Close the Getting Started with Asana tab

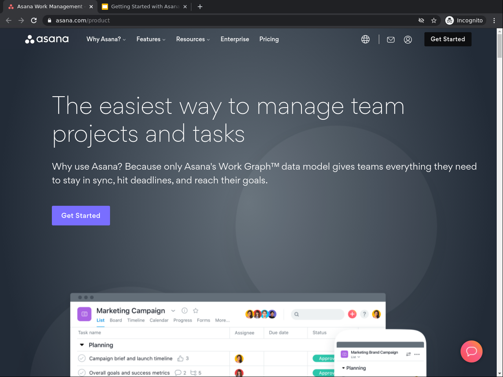tap(185, 7)
